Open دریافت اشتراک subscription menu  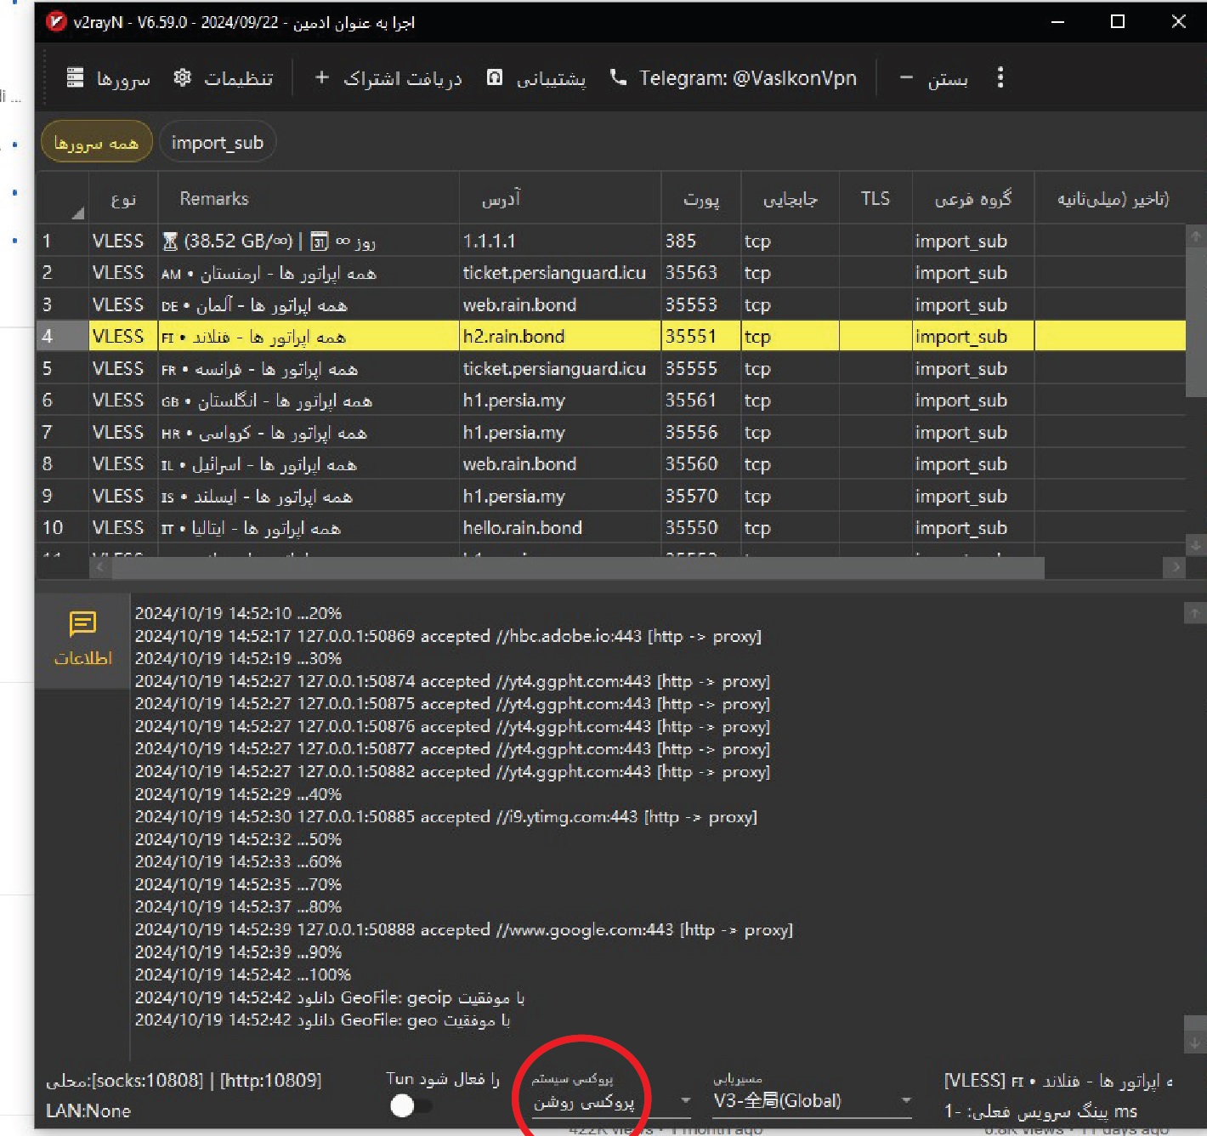[388, 78]
